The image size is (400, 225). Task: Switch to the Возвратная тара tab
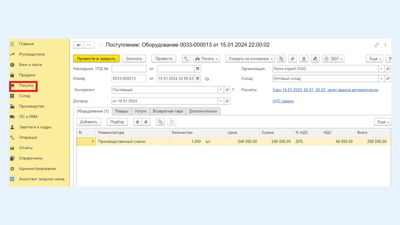coord(168,111)
